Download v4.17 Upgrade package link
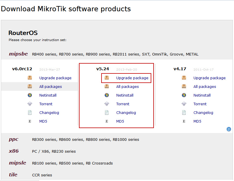 coord(209,78)
